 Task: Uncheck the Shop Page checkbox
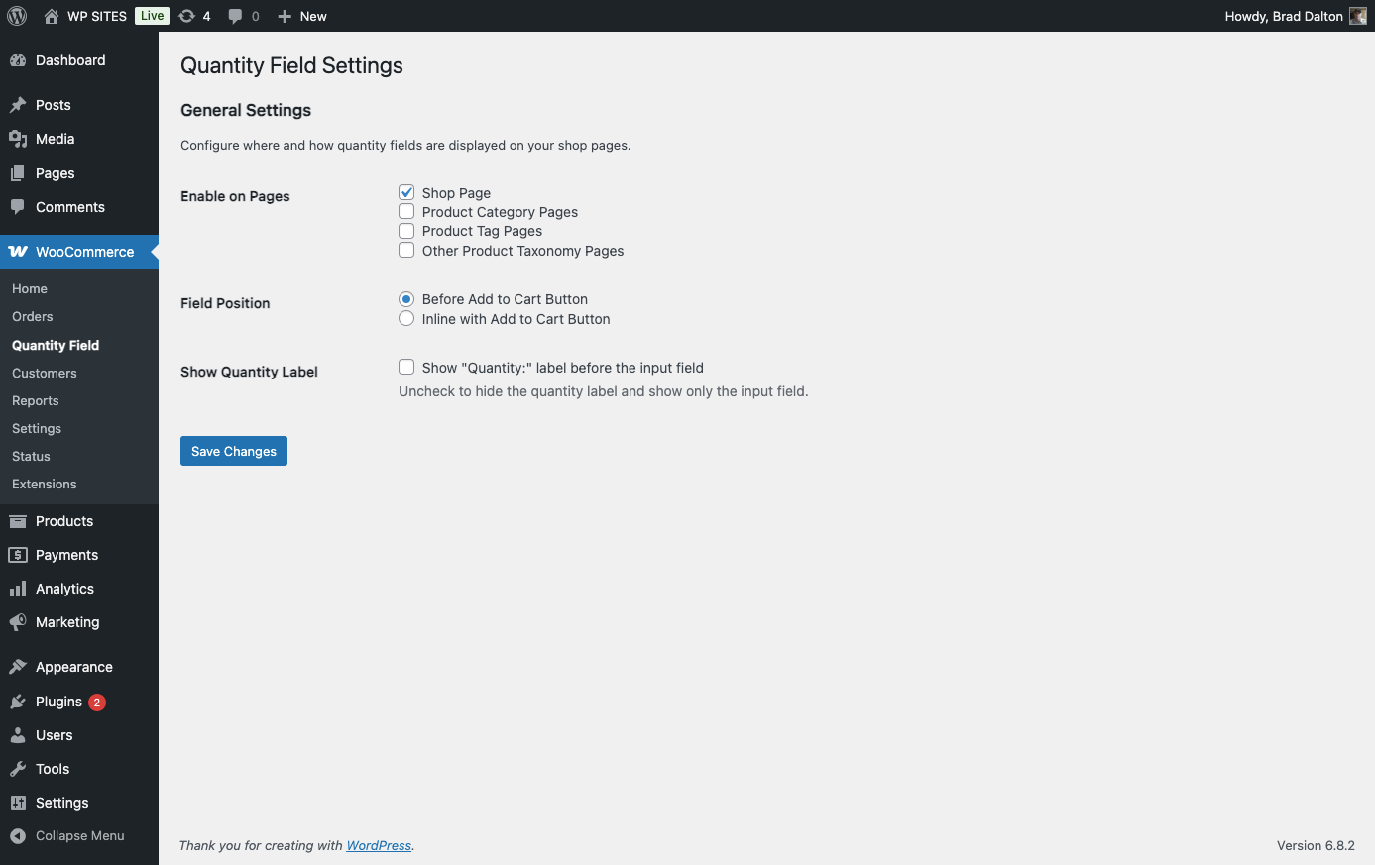[406, 192]
